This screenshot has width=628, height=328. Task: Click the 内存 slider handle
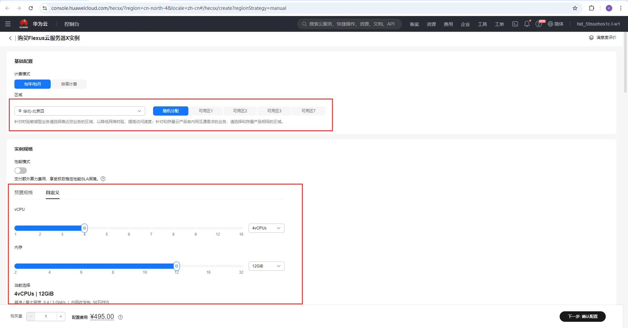(177, 266)
